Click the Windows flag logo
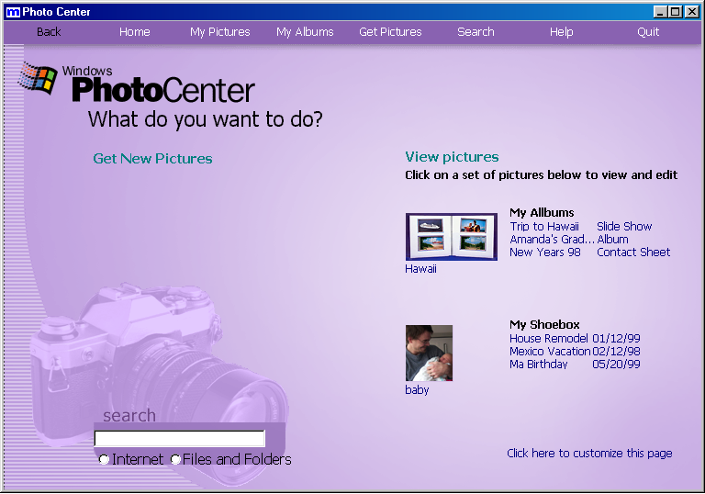 [38, 78]
